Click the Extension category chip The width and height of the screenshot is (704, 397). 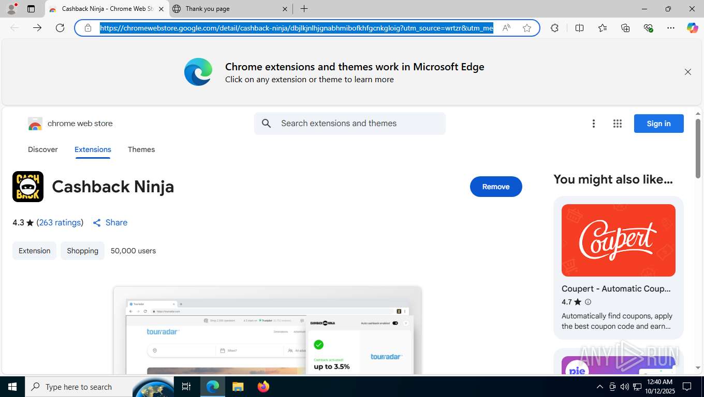35,251
